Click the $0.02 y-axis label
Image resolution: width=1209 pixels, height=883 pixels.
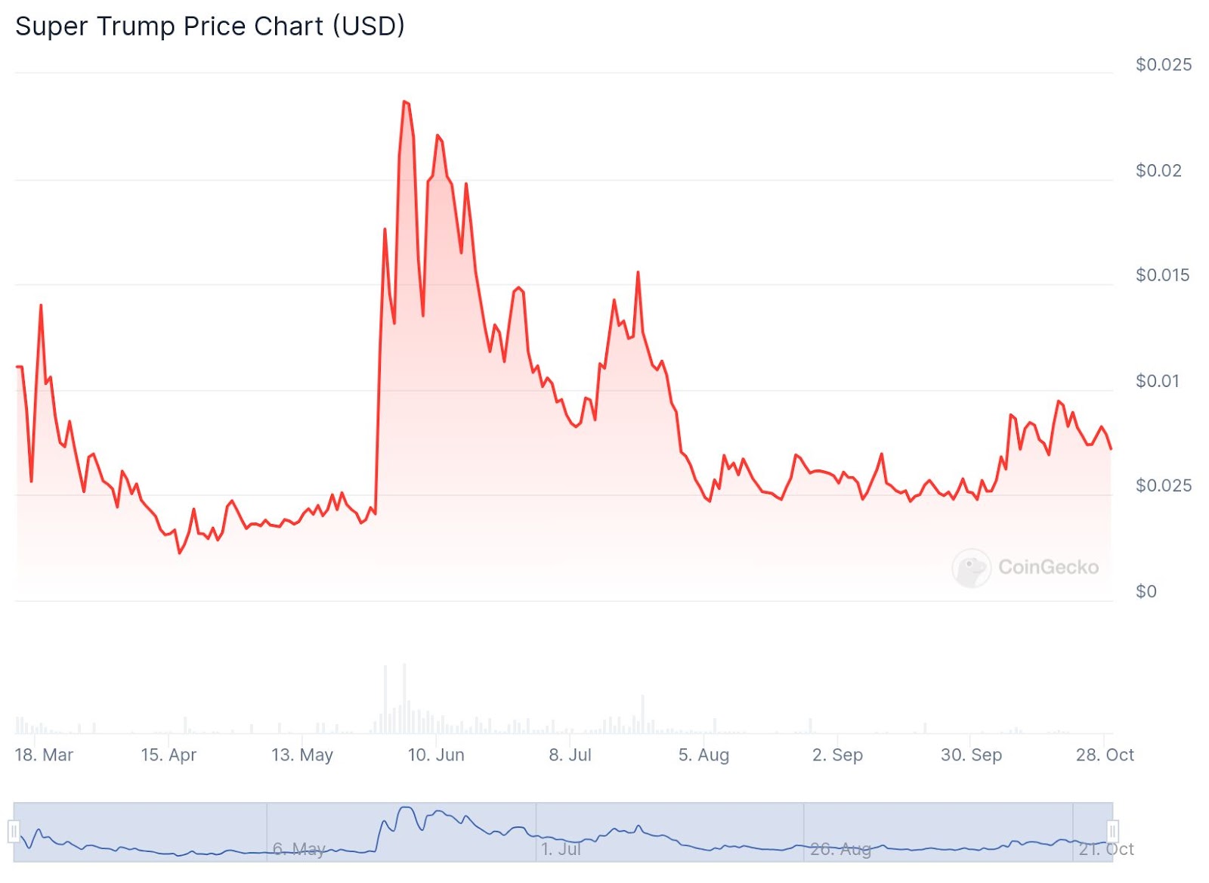pyautogui.click(x=1158, y=171)
